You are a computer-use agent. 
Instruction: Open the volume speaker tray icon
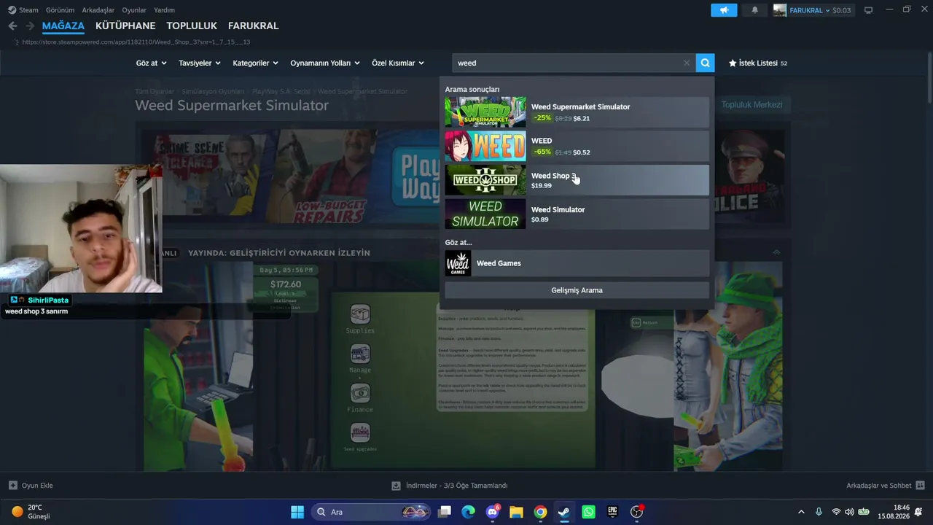pyautogui.click(x=849, y=512)
